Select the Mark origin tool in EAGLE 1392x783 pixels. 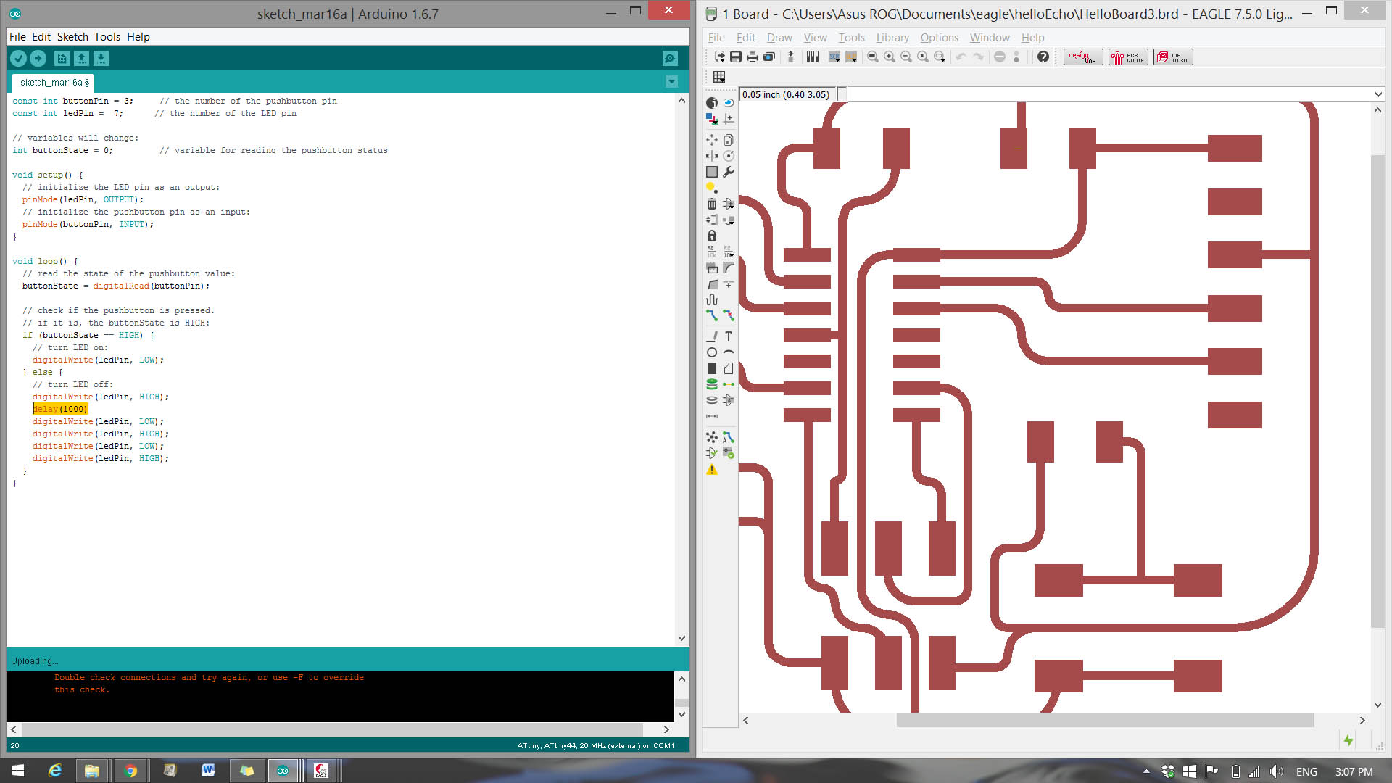(729, 119)
